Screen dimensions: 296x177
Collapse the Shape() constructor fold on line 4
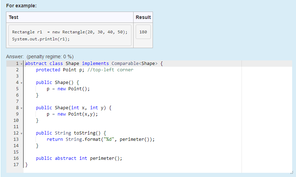tap(21, 83)
